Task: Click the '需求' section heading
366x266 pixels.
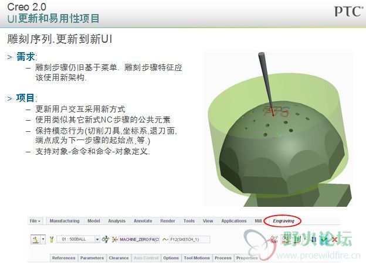Action: click(x=25, y=57)
